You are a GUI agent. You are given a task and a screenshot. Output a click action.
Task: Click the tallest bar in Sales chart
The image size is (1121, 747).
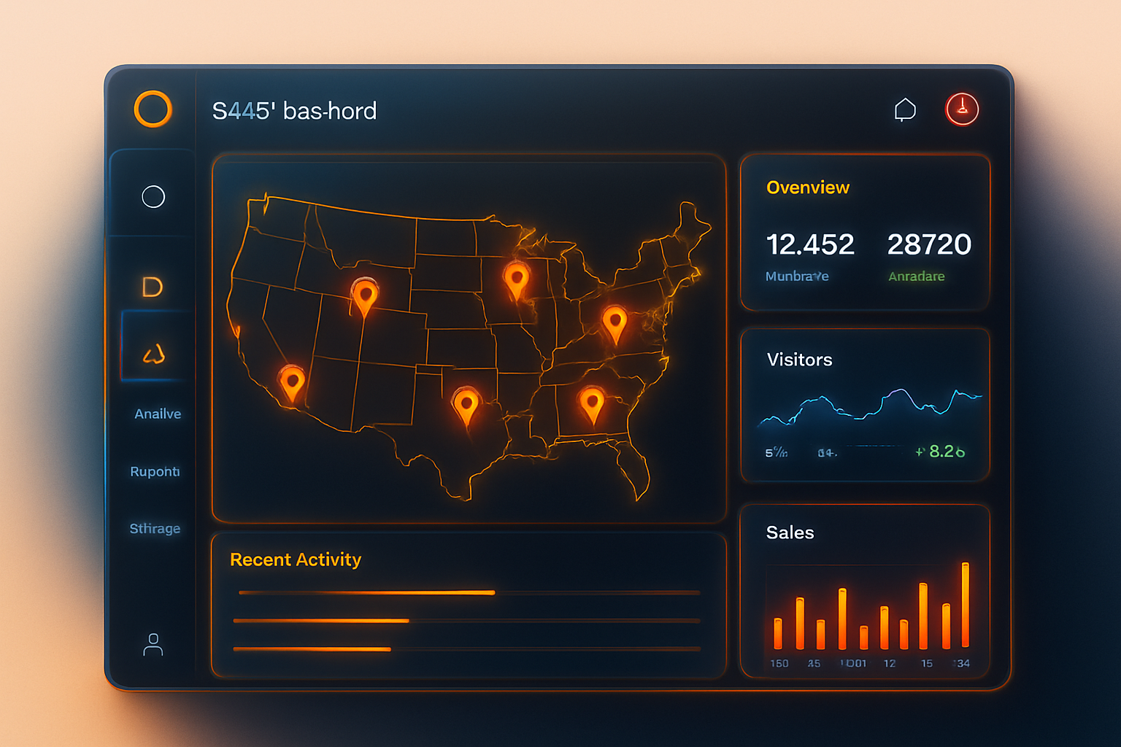[x=966, y=605]
